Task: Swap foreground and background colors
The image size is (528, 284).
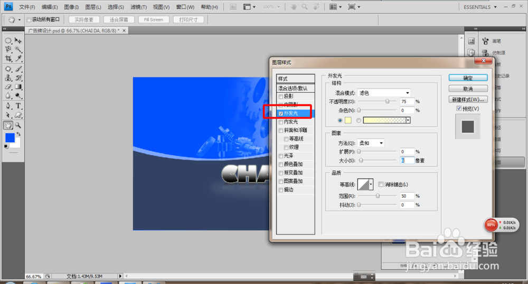Action: pyautogui.click(x=18, y=134)
